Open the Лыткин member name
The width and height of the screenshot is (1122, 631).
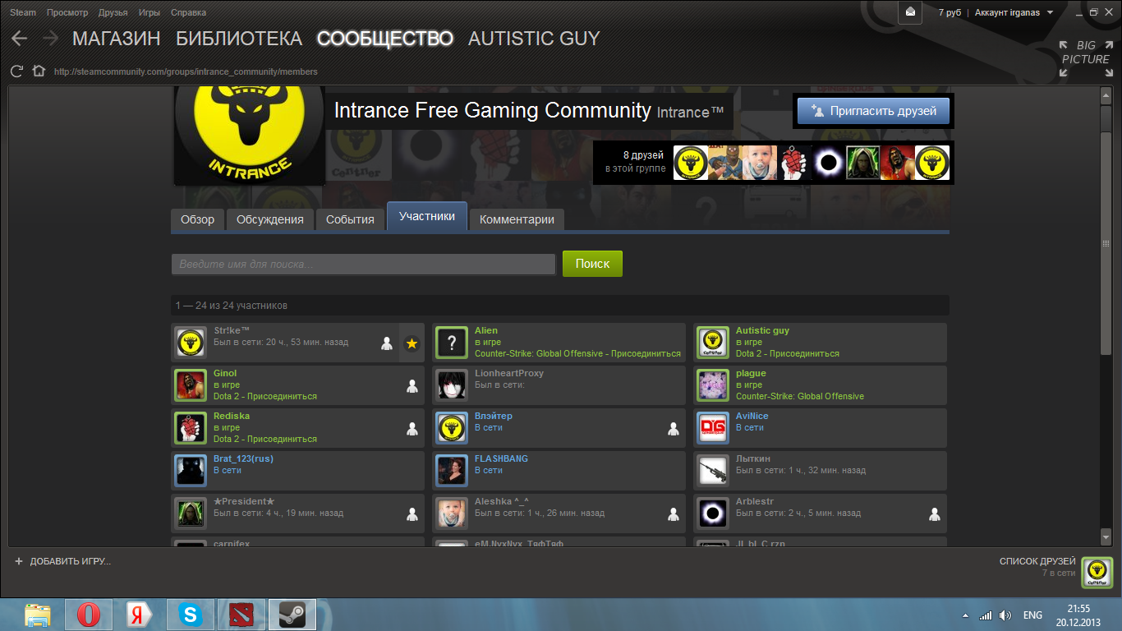point(753,458)
